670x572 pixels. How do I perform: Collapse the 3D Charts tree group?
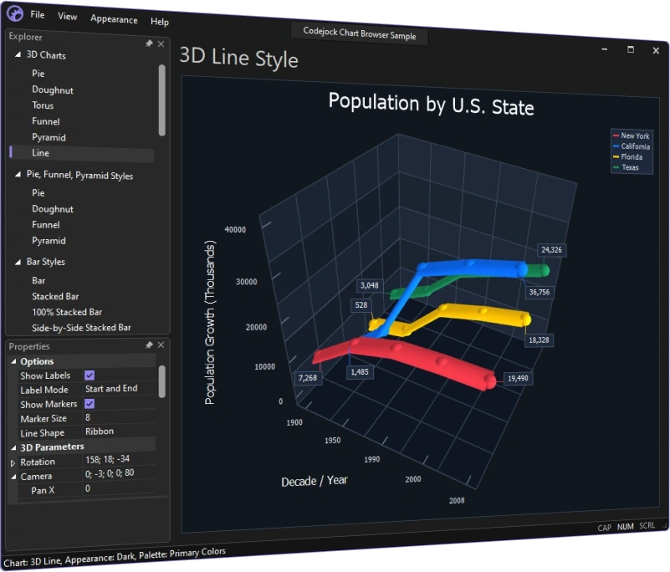18,54
